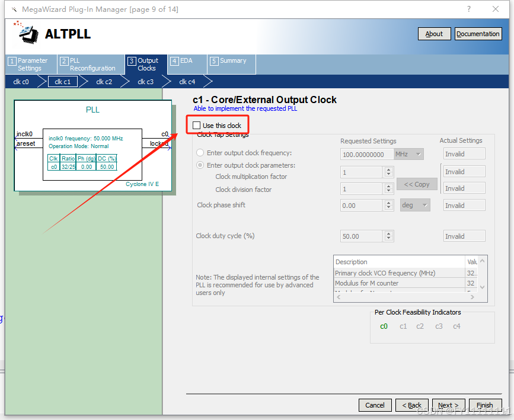Click the c0 feasibility indicator
Image resolution: width=514 pixels, height=420 pixels.
[x=384, y=326]
